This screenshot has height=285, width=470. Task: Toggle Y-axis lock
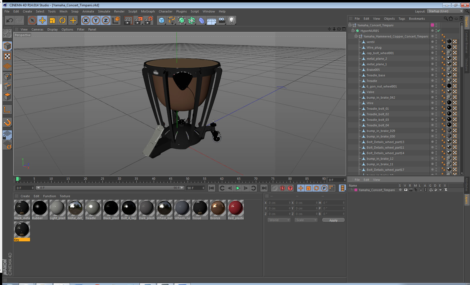(x=96, y=20)
